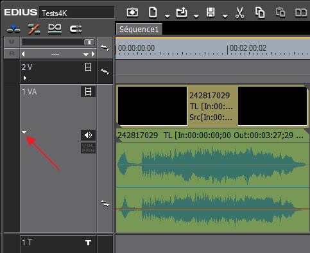Click the camera snapshot icon in the toolbar
310x253 pixels.
[x=132, y=12]
